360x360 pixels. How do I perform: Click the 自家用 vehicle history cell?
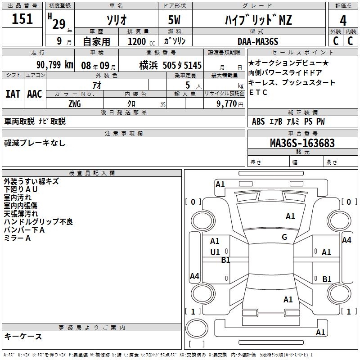[x=96, y=41]
